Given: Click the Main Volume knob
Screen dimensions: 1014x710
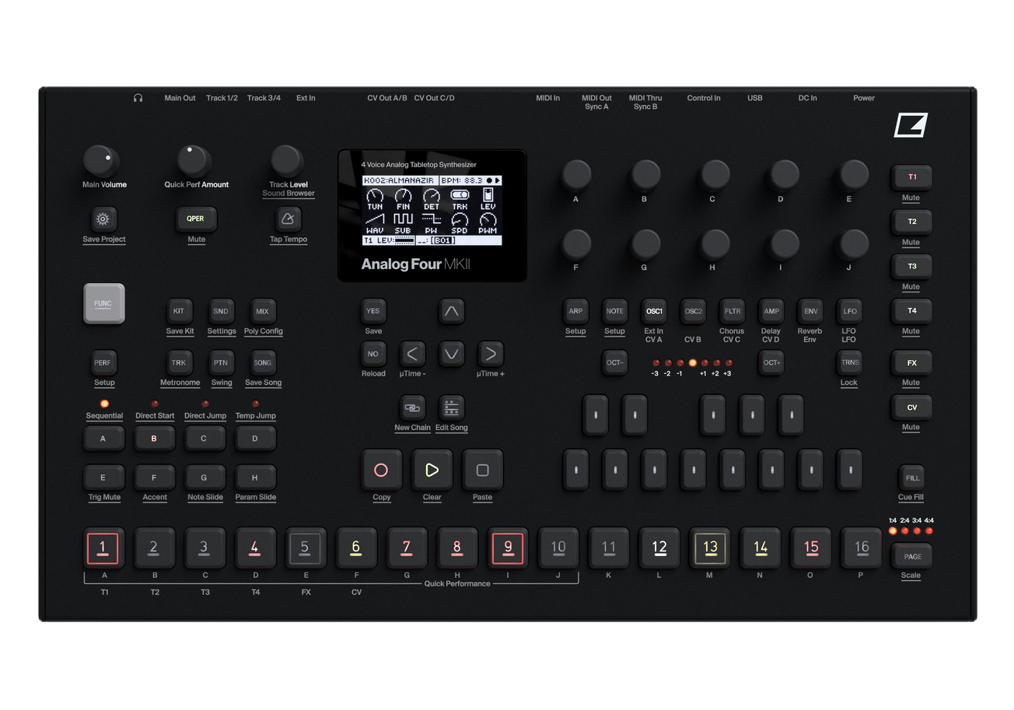Looking at the screenshot, I should (x=101, y=161).
